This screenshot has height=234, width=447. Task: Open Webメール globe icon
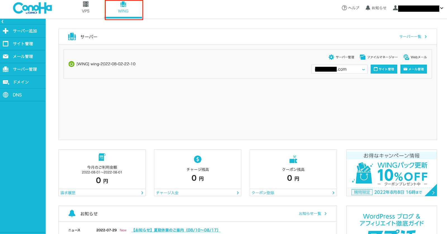click(x=406, y=57)
